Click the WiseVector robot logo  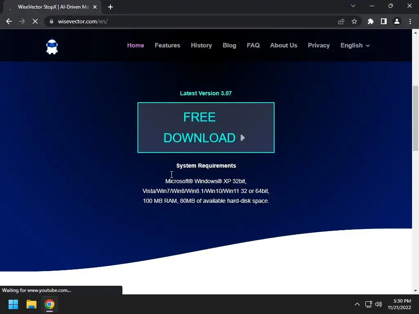point(52,47)
